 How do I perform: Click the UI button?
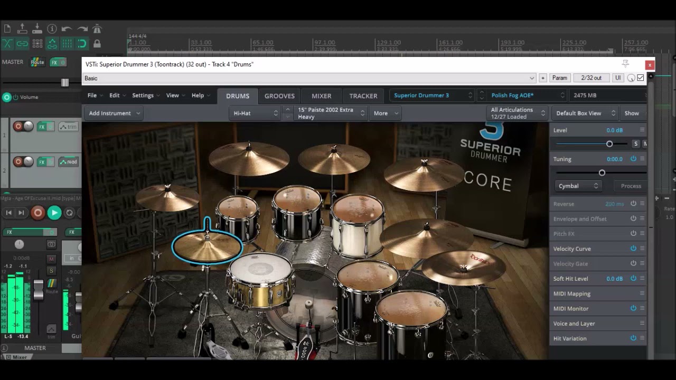[618, 78]
